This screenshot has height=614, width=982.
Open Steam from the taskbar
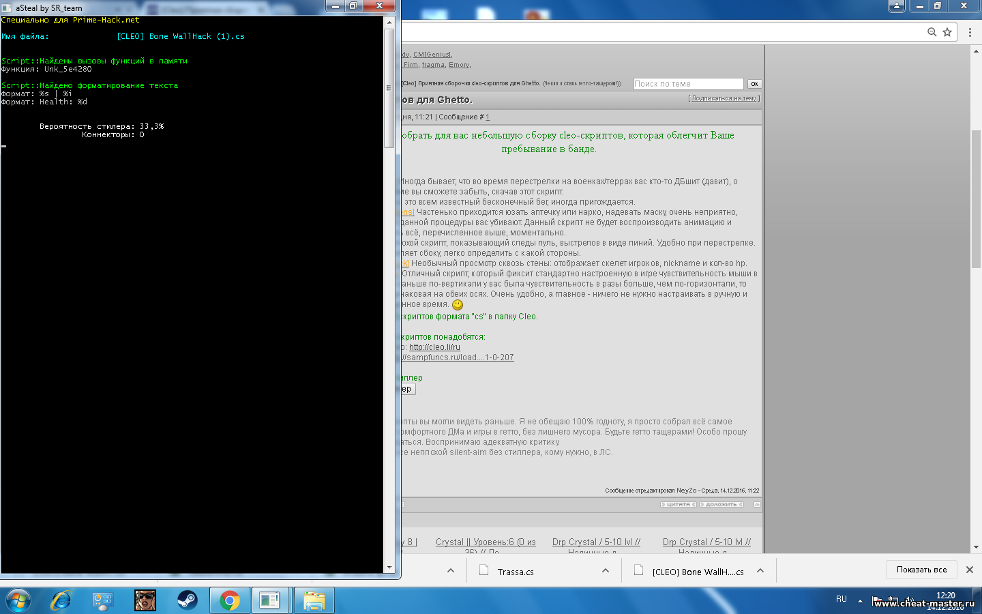pos(187,600)
